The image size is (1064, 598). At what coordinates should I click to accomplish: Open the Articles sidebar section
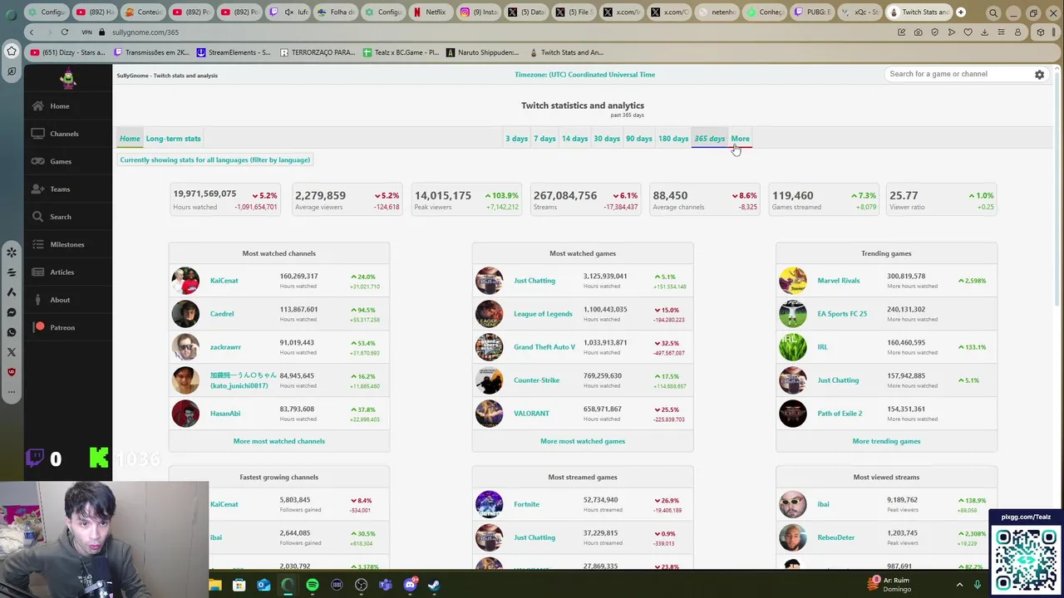pyautogui.click(x=62, y=272)
